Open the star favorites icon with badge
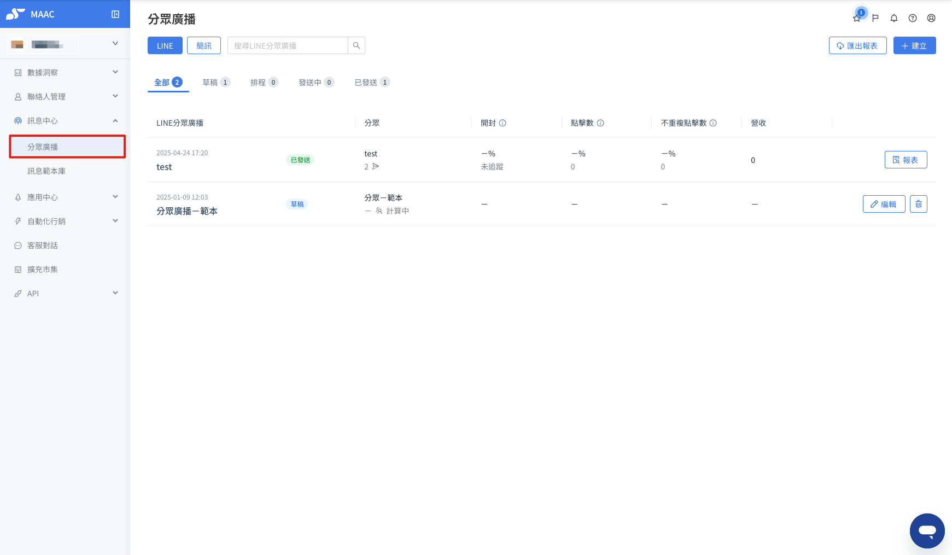 point(857,18)
